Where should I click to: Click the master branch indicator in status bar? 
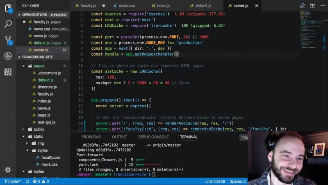(13, 181)
